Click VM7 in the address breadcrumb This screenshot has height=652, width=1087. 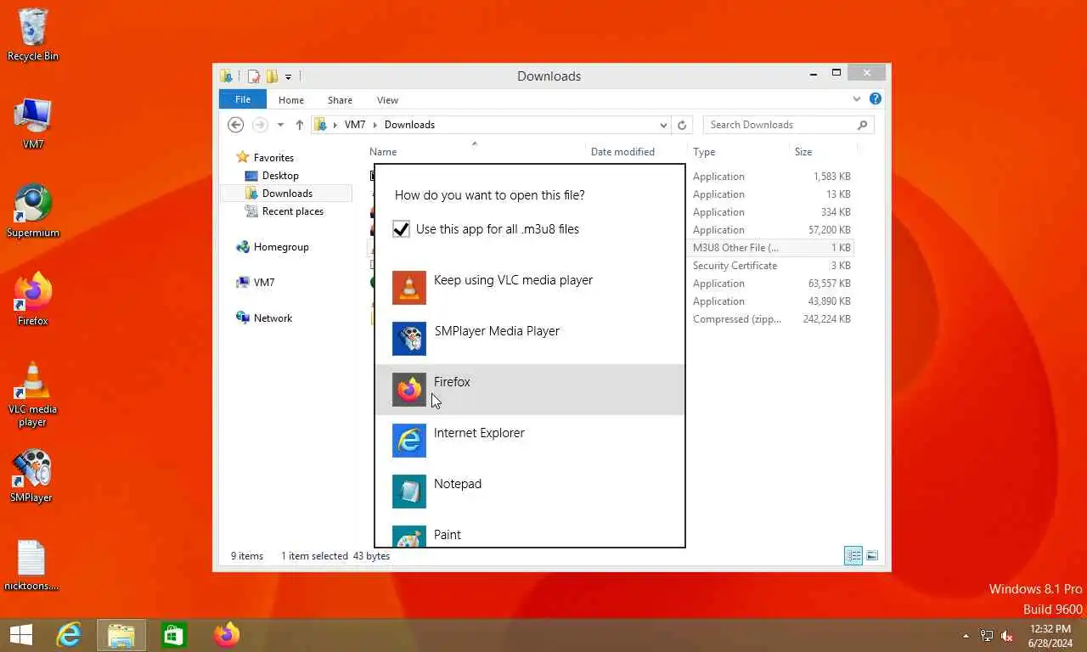(355, 125)
